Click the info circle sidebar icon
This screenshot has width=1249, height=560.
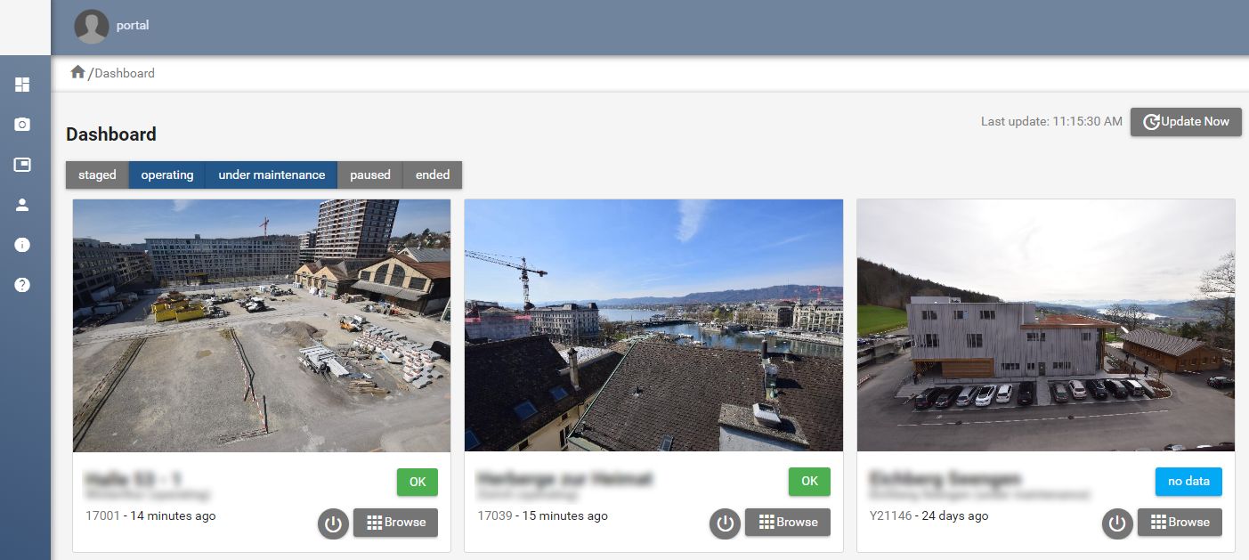click(22, 245)
